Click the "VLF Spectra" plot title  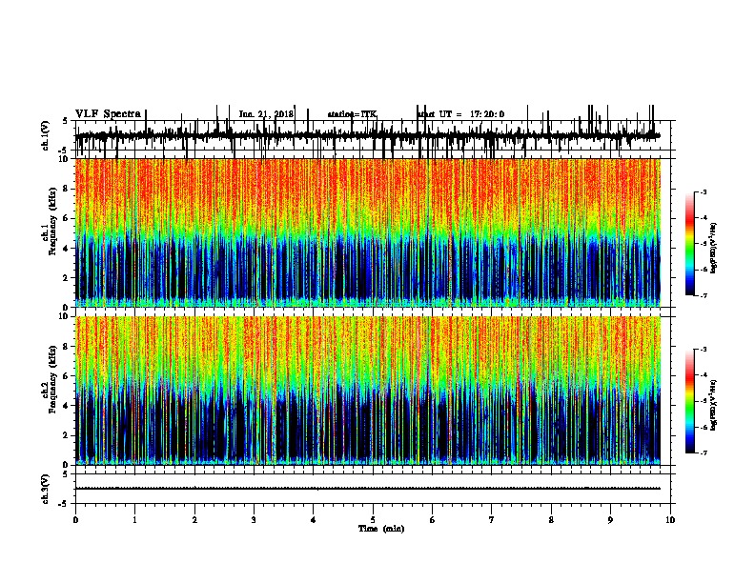click(109, 114)
